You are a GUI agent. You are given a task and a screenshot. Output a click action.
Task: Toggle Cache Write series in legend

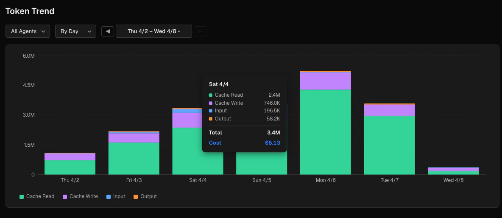pyautogui.click(x=81, y=196)
